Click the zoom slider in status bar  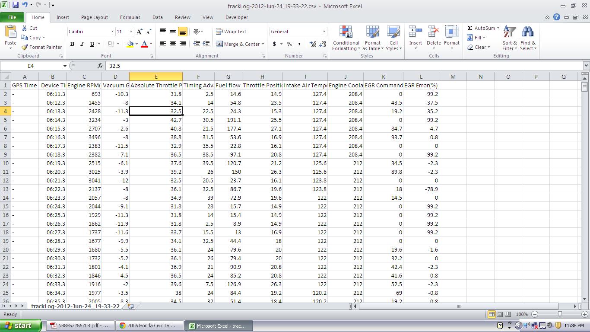[560, 314]
